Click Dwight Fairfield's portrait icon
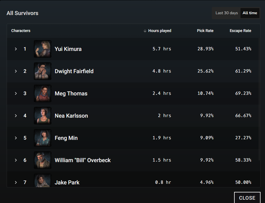The height and width of the screenshot is (203, 265). (x=43, y=71)
